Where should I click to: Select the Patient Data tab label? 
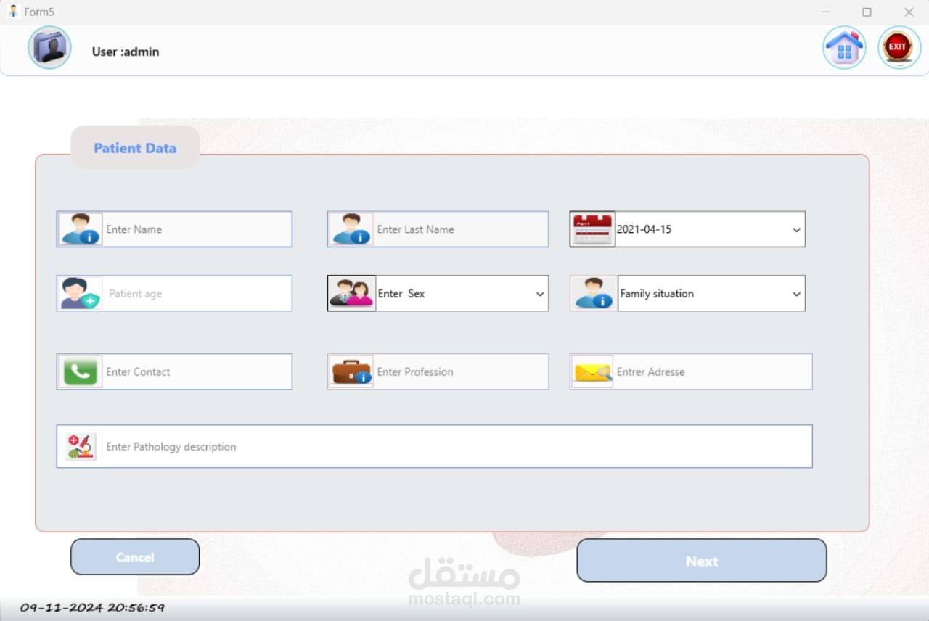click(x=135, y=148)
